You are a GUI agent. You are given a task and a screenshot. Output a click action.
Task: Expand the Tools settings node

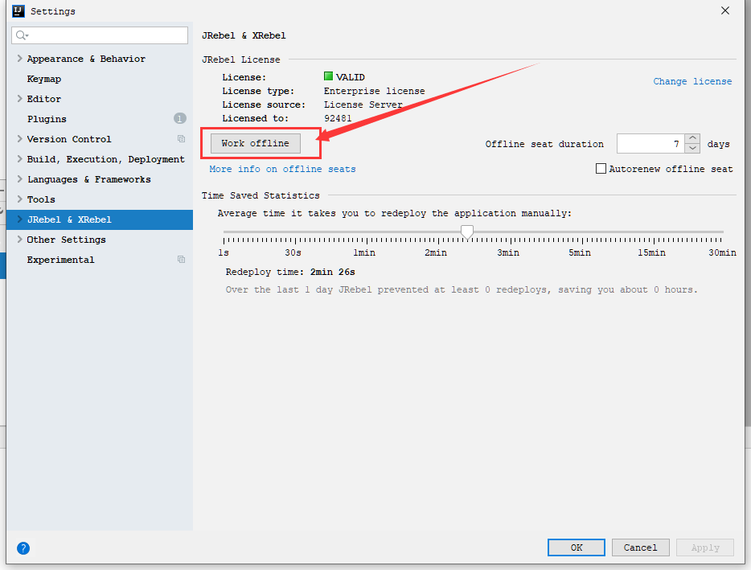pos(19,199)
